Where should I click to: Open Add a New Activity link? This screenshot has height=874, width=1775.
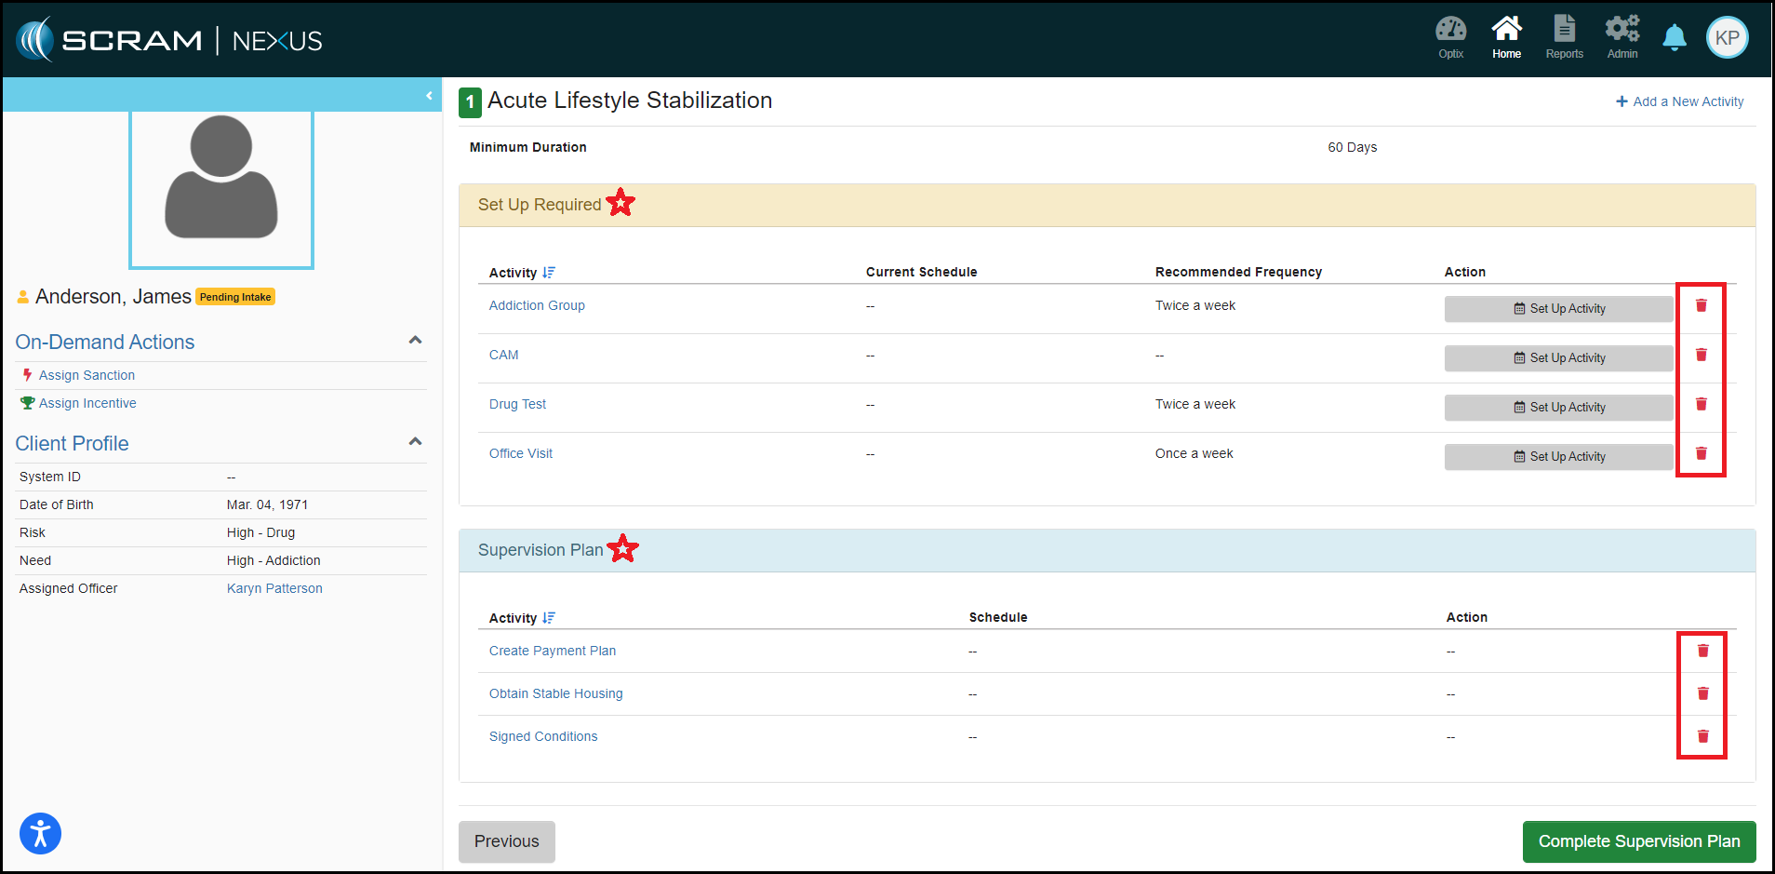pyautogui.click(x=1679, y=101)
